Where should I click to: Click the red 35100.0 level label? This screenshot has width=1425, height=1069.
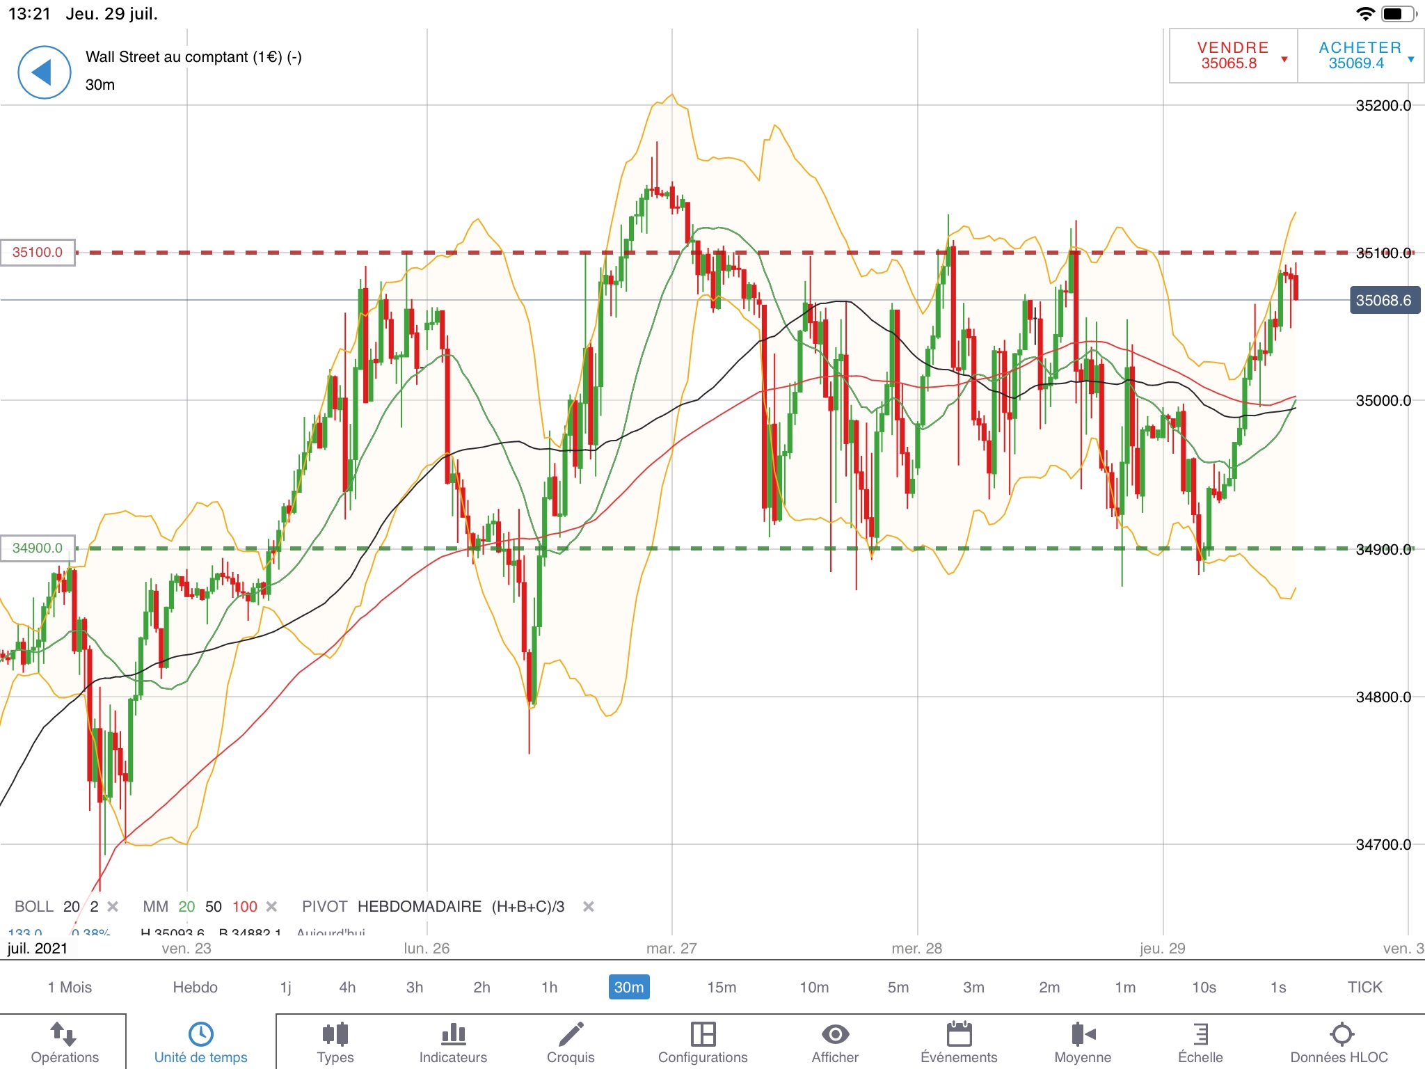pyautogui.click(x=38, y=253)
